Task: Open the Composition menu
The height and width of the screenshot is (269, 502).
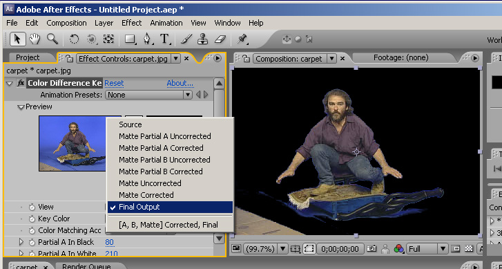Action: [x=66, y=23]
